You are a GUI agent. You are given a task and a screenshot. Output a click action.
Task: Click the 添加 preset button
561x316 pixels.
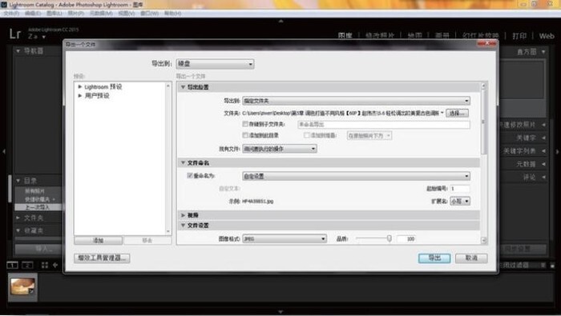click(x=98, y=240)
